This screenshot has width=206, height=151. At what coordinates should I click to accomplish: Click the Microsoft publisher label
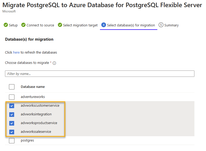pyautogui.click(x=9, y=11)
